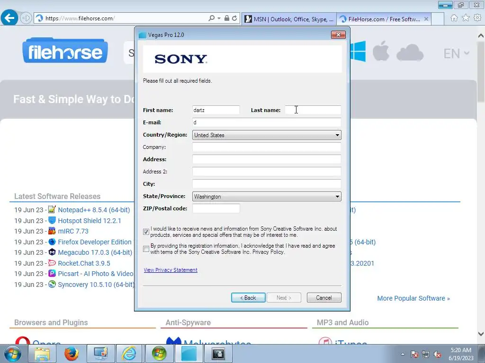
Task: Click the First name field
Action: pyautogui.click(x=216, y=110)
